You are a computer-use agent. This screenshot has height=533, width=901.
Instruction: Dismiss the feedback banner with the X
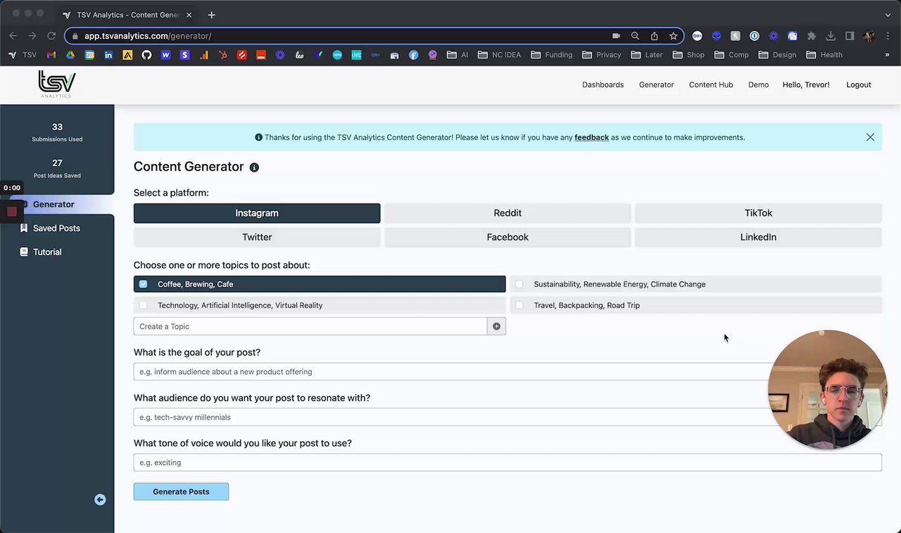(x=870, y=137)
